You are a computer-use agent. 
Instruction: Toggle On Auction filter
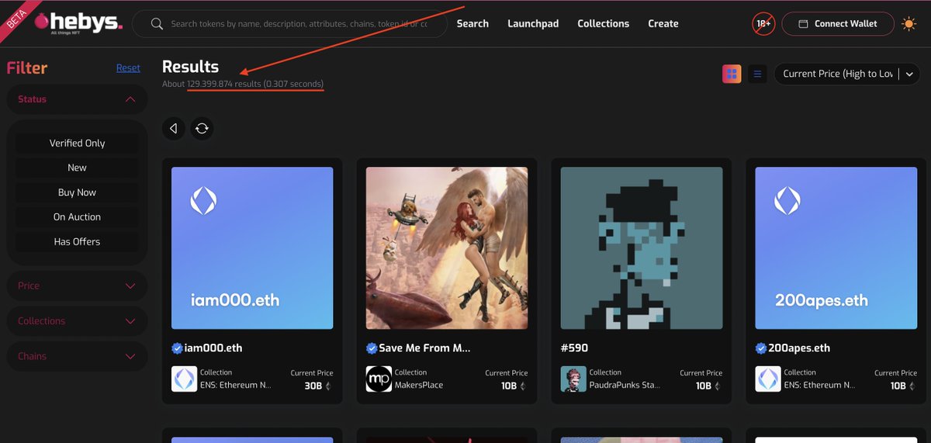tap(77, 217)
